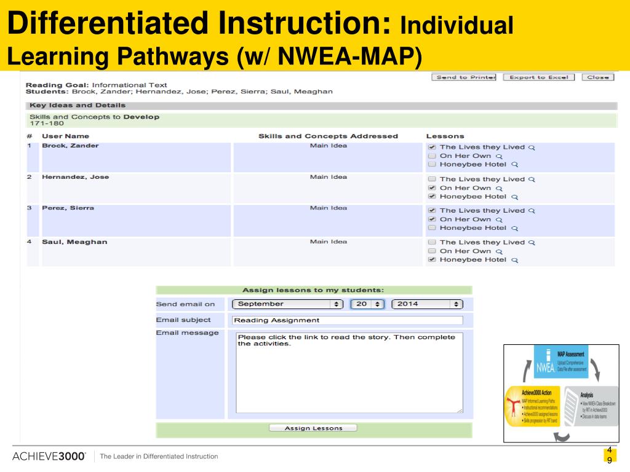Preview Perez's 'The Lives they Lived' magnifier

(532, 211)
